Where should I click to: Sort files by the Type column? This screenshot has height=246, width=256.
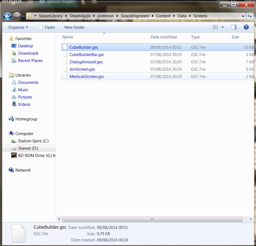tap(209, 37)
